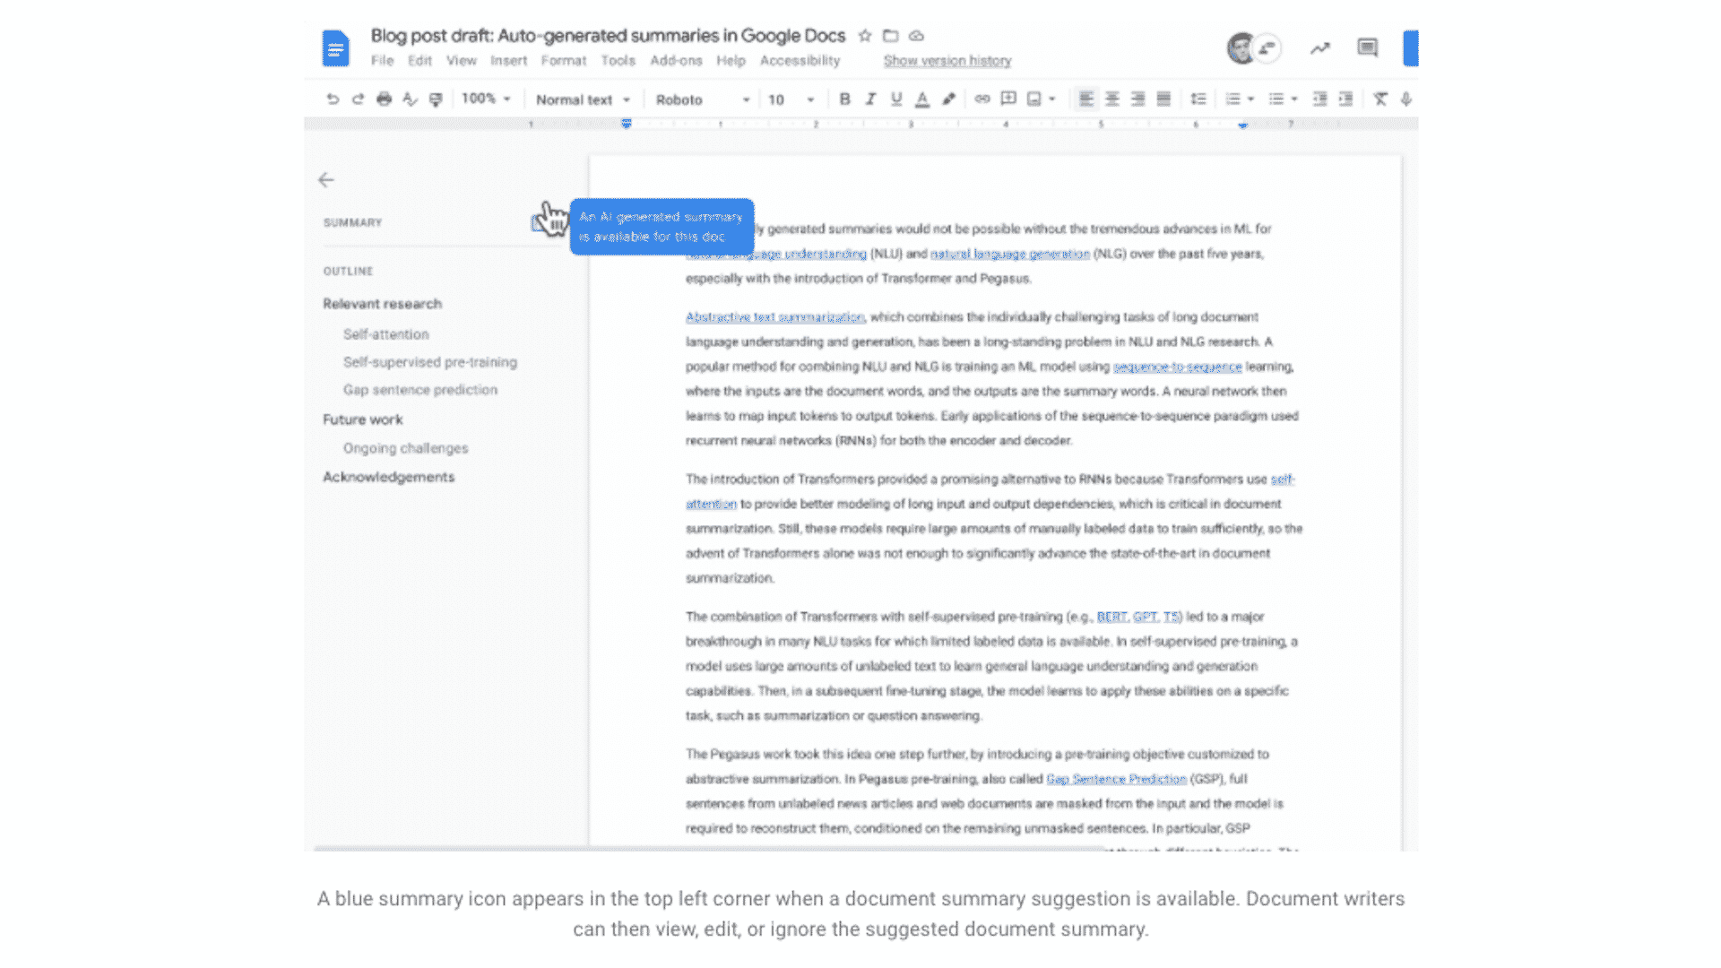Open the Abstractive text summarization link
Image resolution: width=1721 pixels, height=968 pixels.
[x=775, y=317]
